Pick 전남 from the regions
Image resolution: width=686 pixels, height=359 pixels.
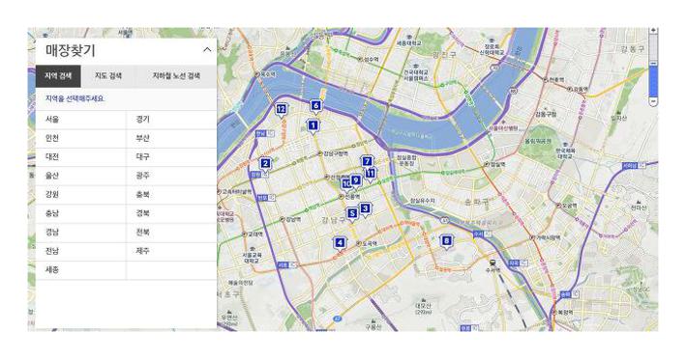[80, 251]
